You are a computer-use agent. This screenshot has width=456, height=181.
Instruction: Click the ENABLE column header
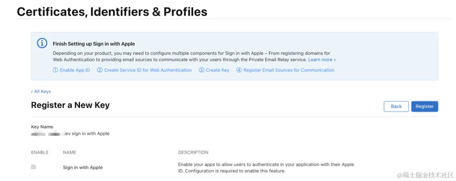tap(39, 152)
